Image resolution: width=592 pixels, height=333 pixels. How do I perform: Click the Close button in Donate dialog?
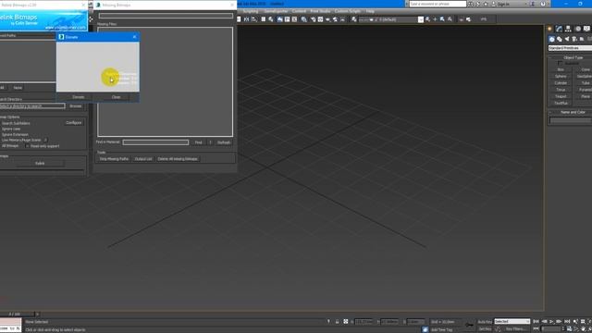coord(116,97)
